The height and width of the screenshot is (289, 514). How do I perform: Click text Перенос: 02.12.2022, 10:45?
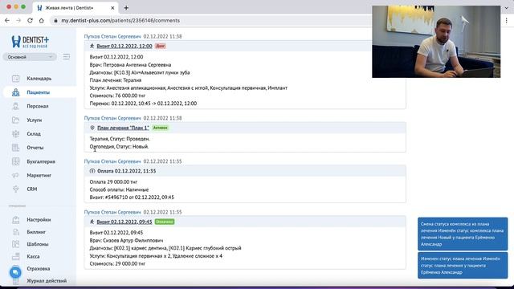pyautogui.click(x=143, y=104)
